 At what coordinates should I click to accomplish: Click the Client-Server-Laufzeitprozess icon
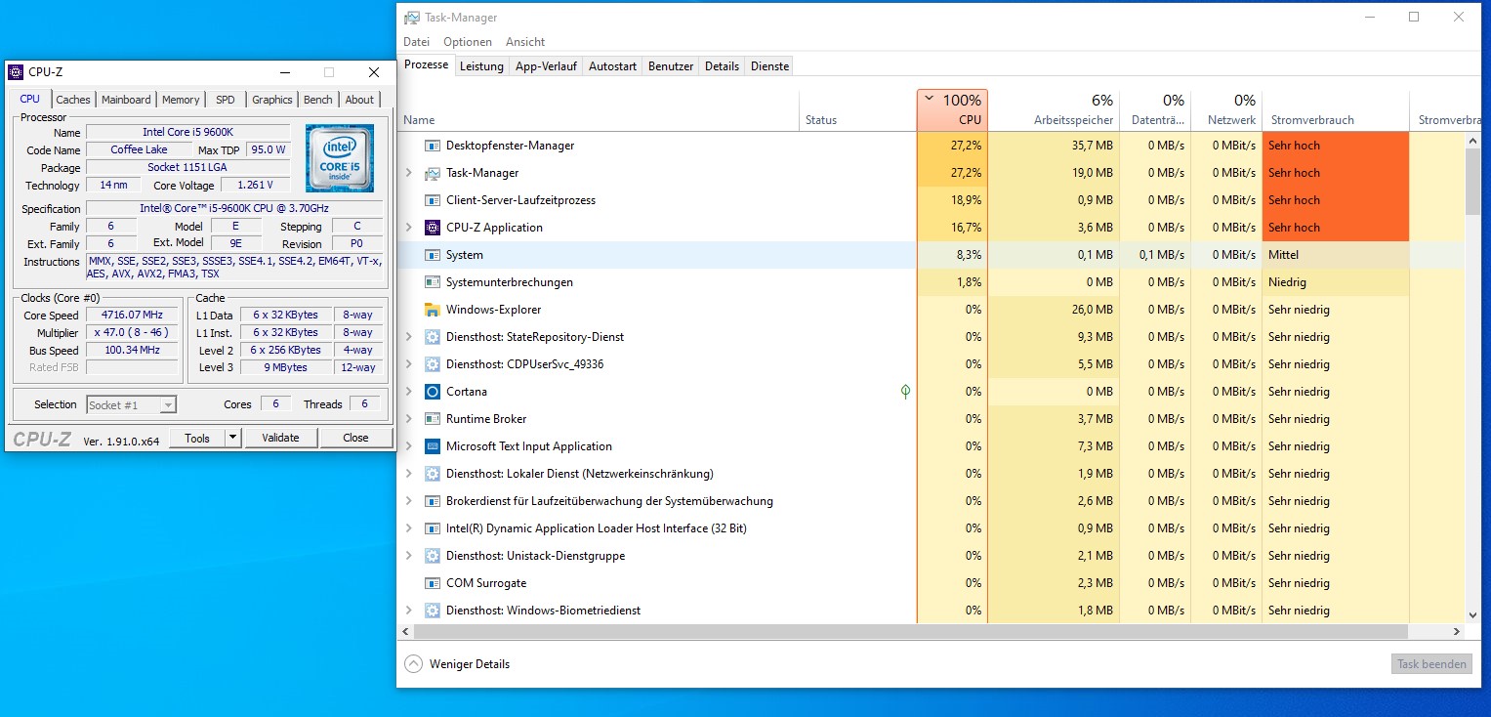click(433, 200)
